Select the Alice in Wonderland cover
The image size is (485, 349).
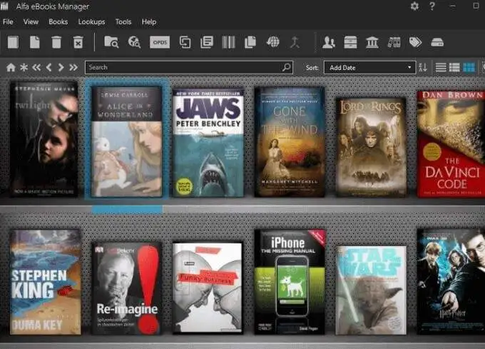[x=127, y=142]
